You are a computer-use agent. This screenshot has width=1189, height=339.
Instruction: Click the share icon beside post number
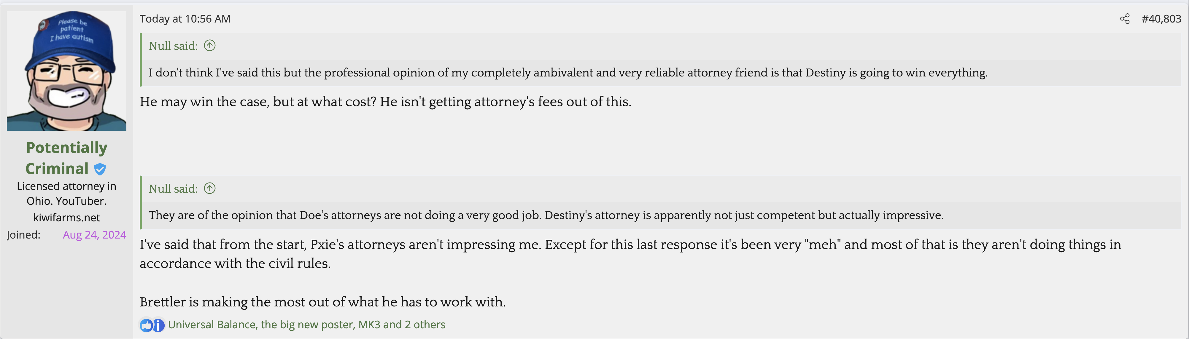tap(1125, 19)
